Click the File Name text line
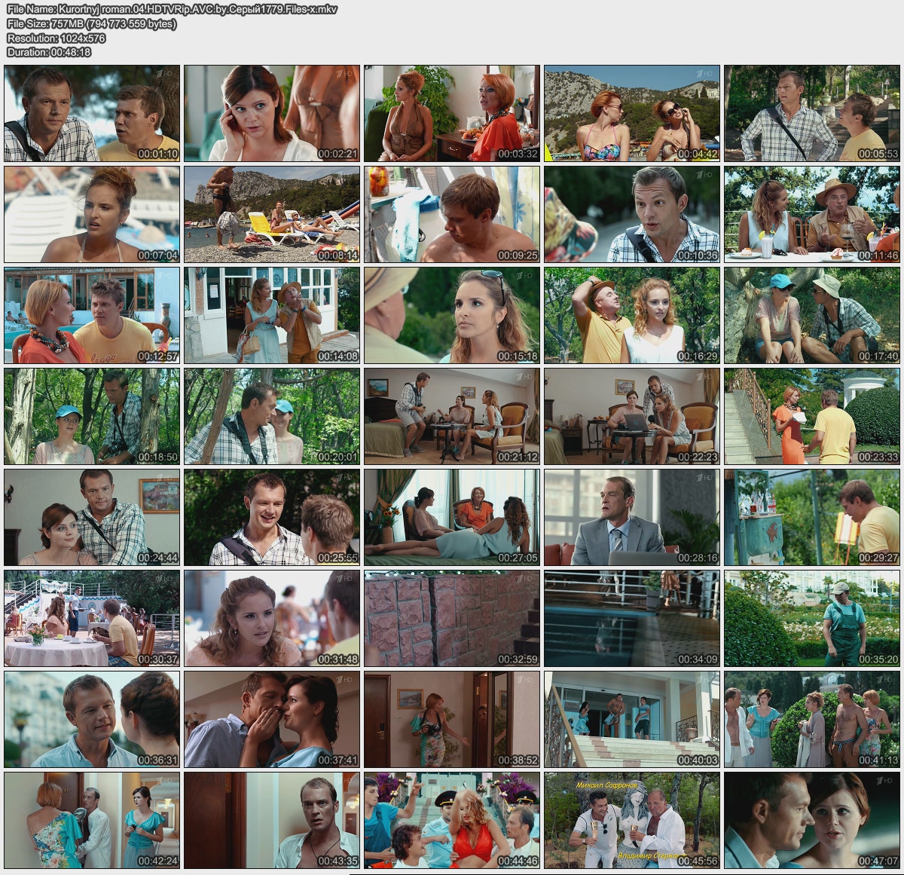The image size is (904, 875). pyautogui.click(x=172, y=10)
